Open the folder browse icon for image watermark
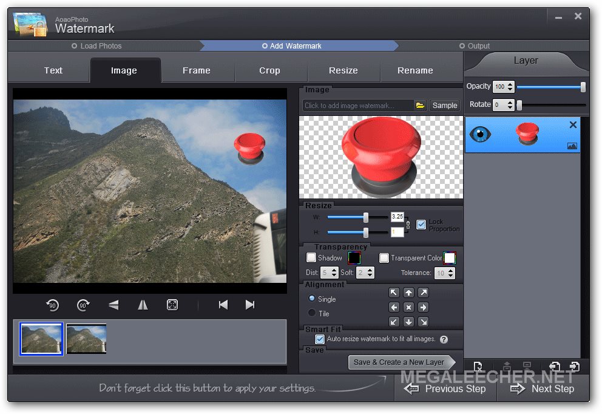 420,105
